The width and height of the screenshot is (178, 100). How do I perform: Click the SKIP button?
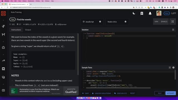tap(85, 93)
